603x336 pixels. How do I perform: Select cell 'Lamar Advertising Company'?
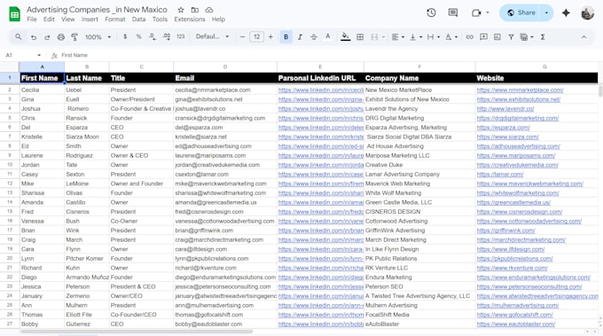click(419, 174)
